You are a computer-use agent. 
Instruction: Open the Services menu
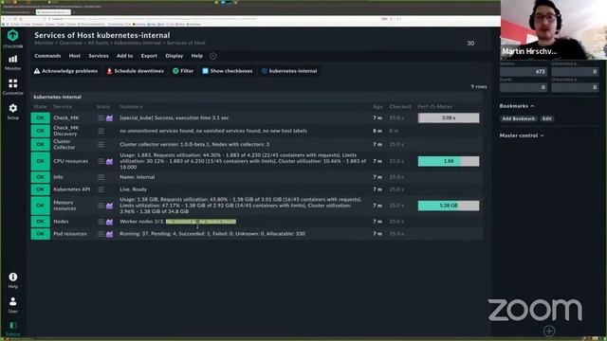coord(99,56)
